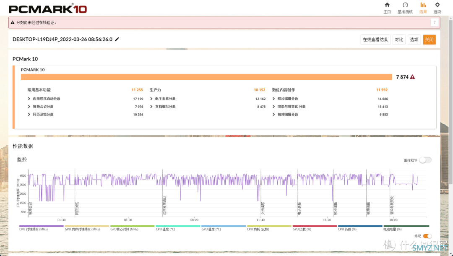This screenshot has height=256, width=453.
Task: Click the question mark help icon in the banner
Action: click(x=435, y=22)
